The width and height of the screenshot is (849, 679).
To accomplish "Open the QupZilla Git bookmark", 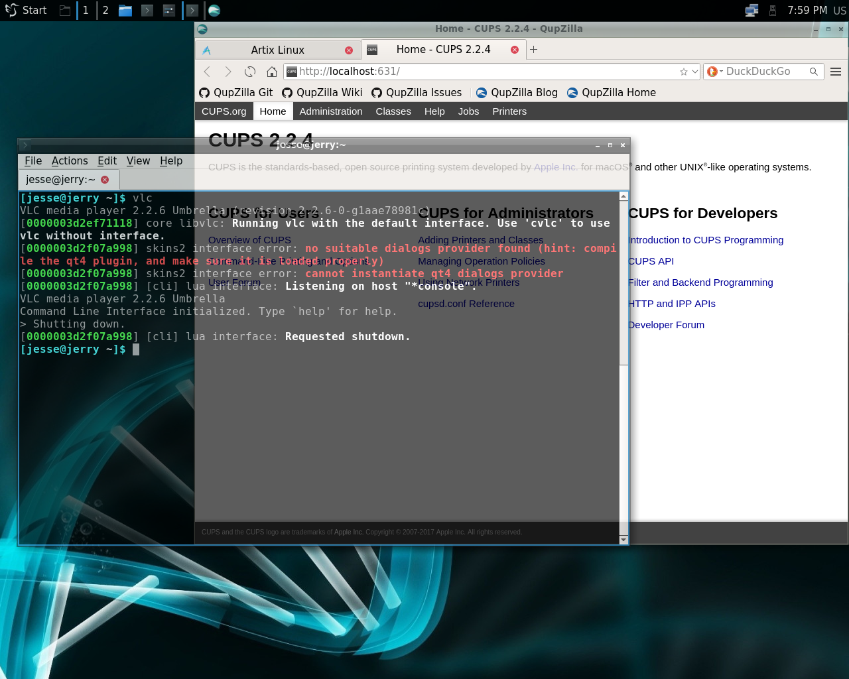I will coord(236,93).
